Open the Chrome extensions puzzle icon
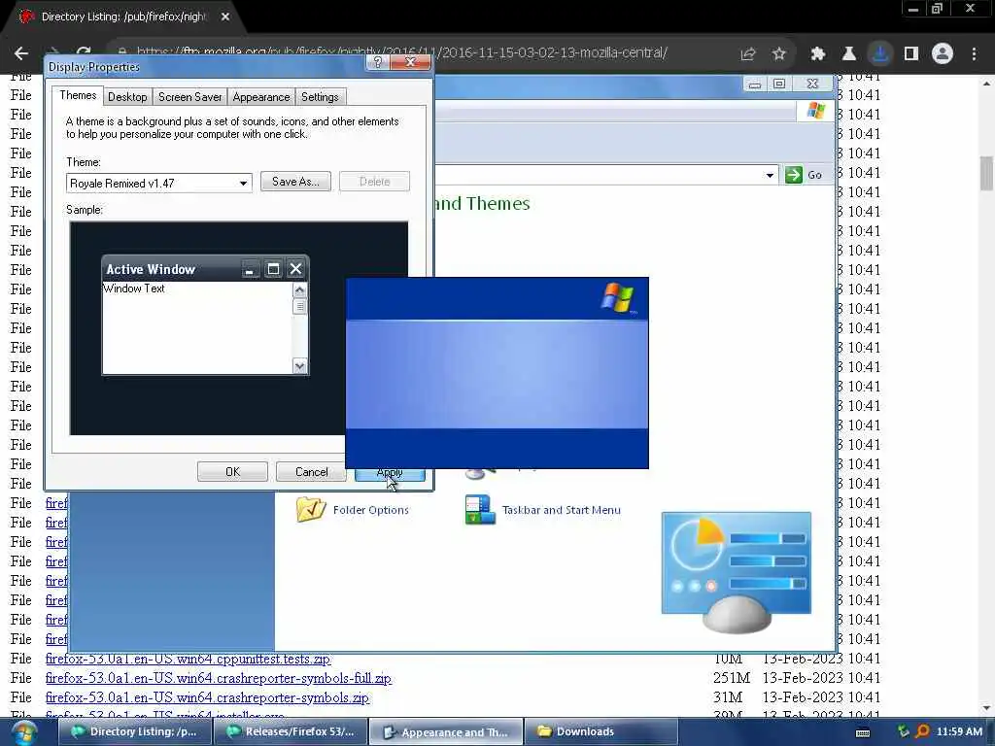Viewport: 995px width, 746px height. point(818,54)
